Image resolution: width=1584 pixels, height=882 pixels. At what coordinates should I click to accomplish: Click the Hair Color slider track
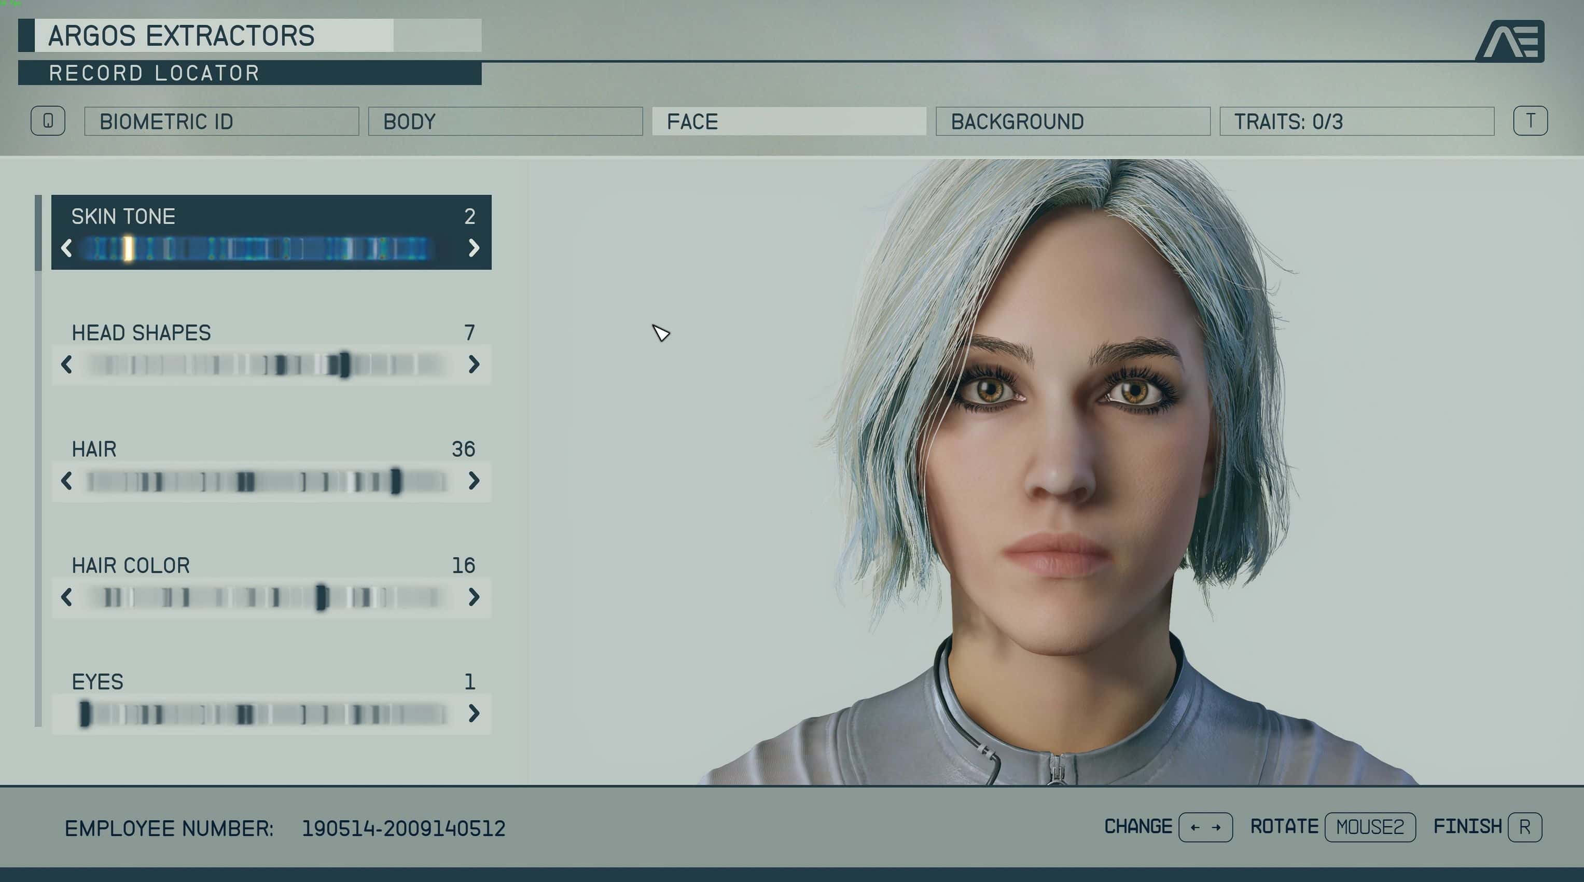point(265,597)
